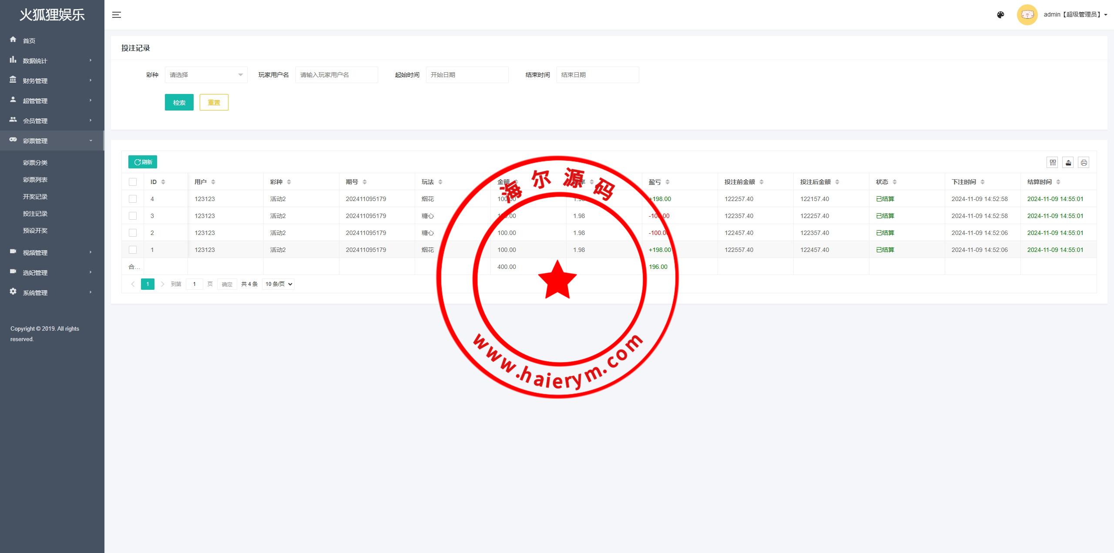
Task: Click the sidebar collapse hamburger icon
Action: coord(116,15)
